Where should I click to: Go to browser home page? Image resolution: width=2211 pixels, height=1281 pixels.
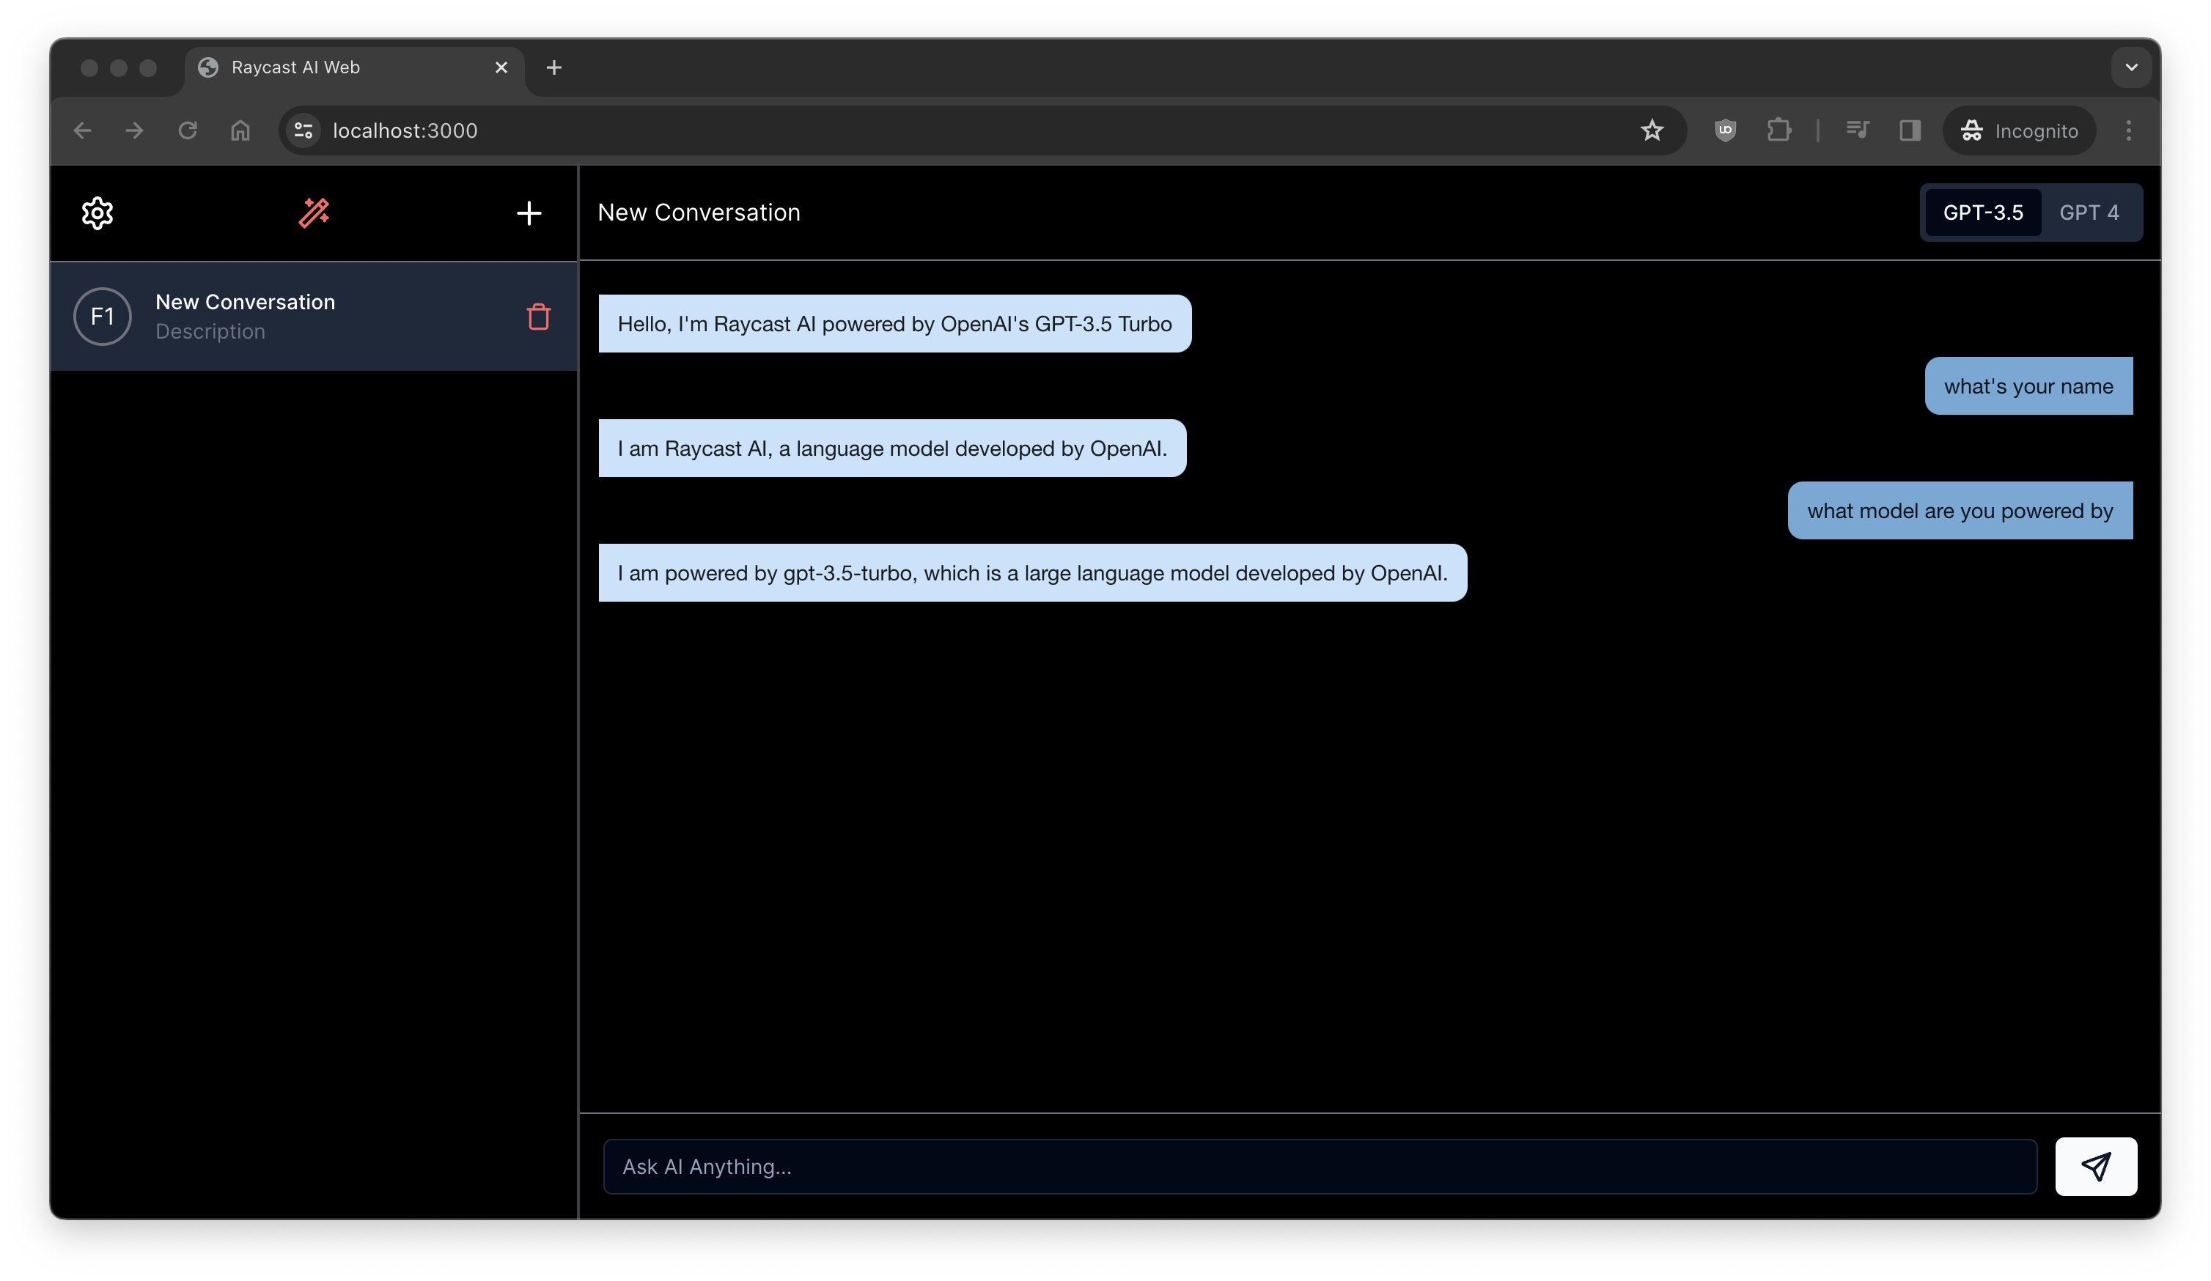(240, 130)
